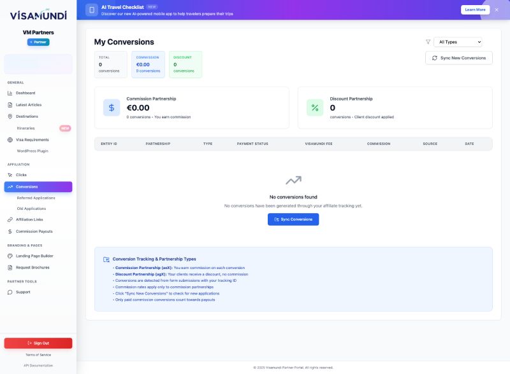Open Visa Requirements section
The width and height of the screenshot is (510, 374).
[x=32, y=139]
